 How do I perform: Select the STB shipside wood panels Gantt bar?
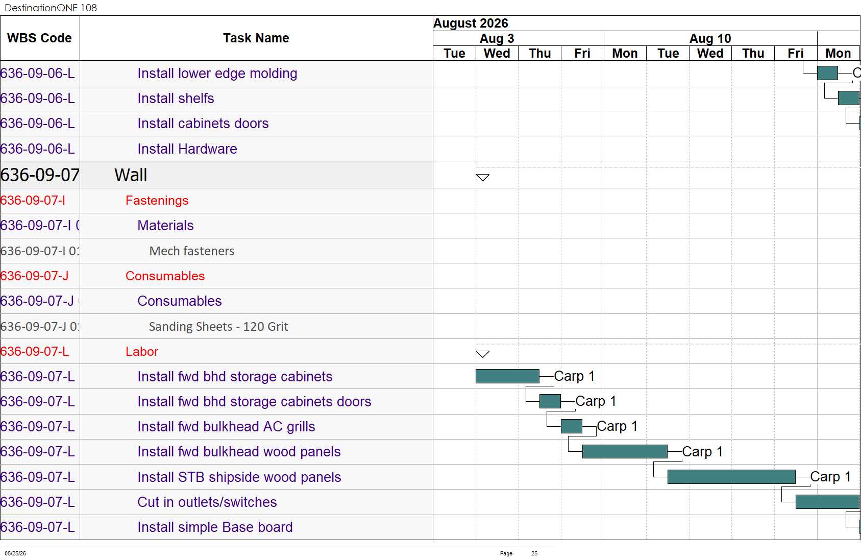pos(731,477)
